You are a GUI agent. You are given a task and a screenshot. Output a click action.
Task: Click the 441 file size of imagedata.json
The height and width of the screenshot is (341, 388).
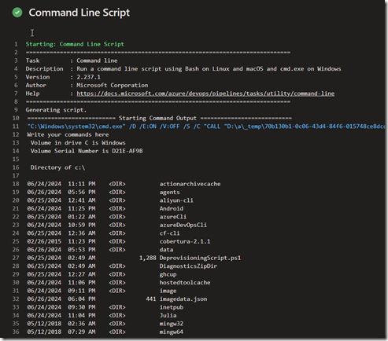coord(151,299)
